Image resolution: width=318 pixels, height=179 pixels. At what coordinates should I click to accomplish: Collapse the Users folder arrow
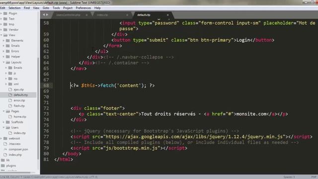(x=3, y=128)
